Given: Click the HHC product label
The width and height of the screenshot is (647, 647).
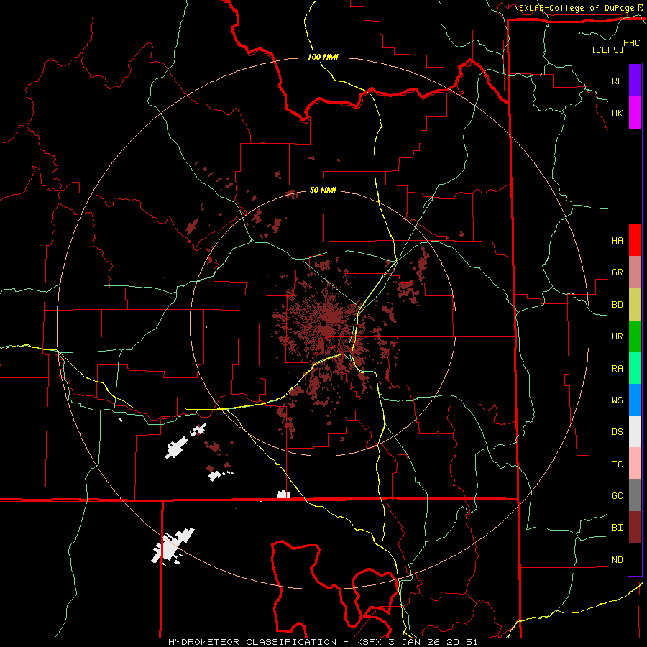Looking at the screenshot, I should [x=631, y=43].
